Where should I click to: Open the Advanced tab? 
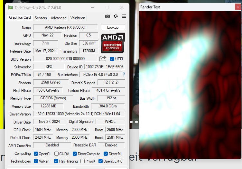59,18
